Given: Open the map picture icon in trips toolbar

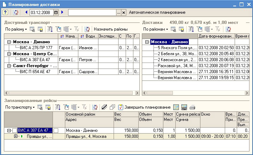Looking at the screenshot, I should [176, 107].
